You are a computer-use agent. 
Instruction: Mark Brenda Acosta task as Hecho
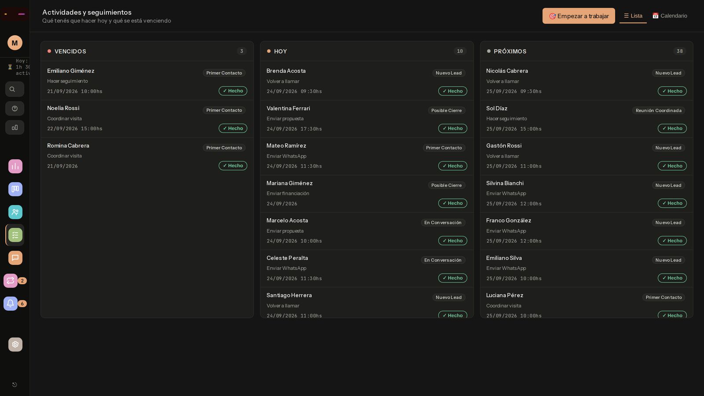[452, 91]
